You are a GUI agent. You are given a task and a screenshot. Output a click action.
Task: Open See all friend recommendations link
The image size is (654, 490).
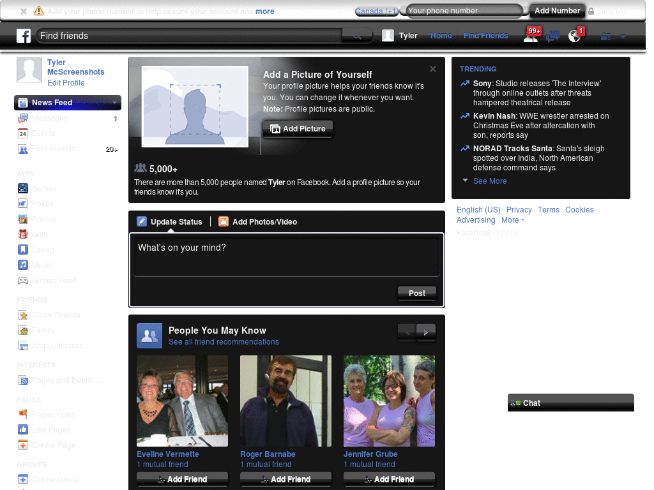(224, 342)
